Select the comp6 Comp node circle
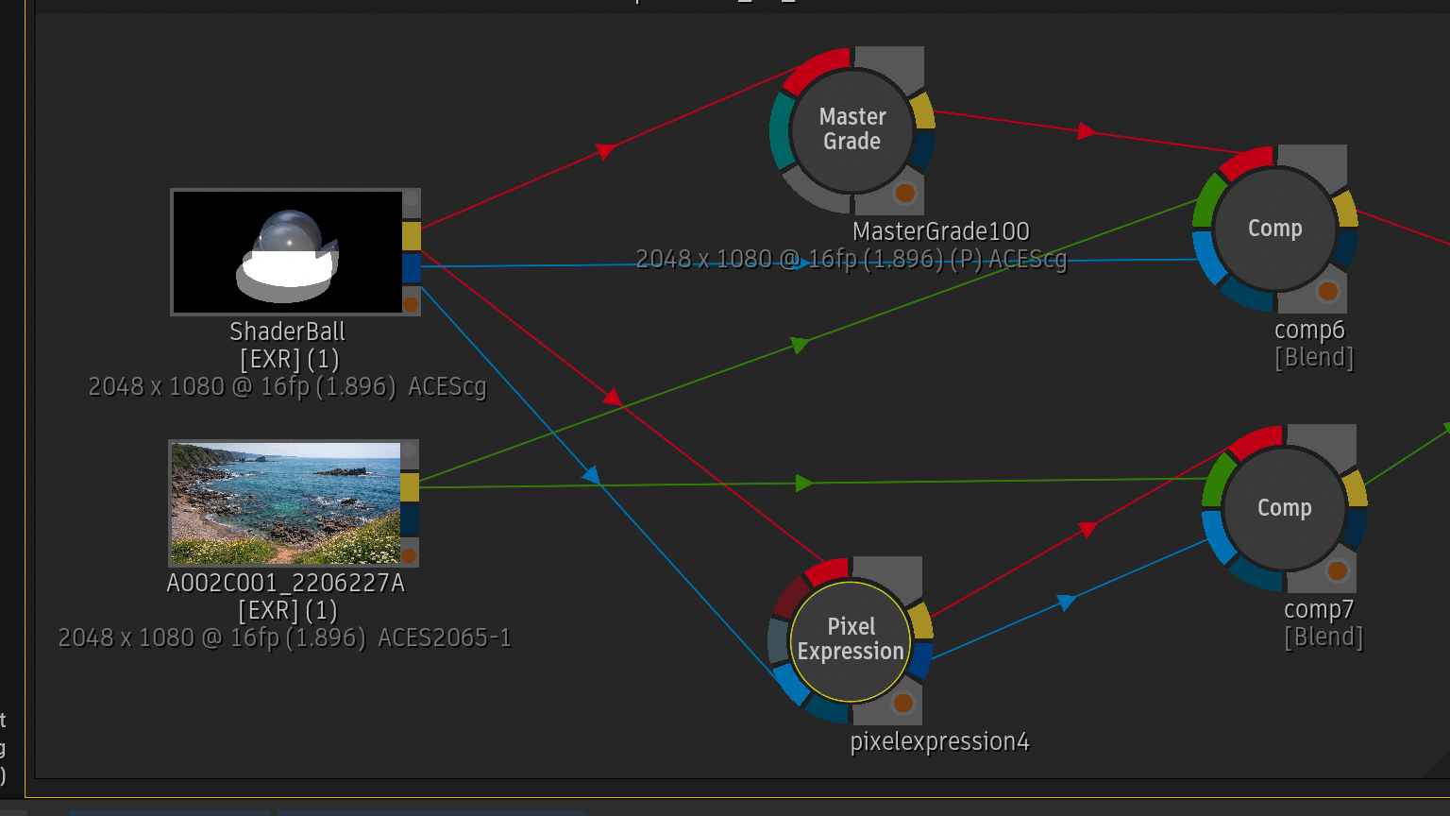 pyautogui.click(x=1274, y=229)
